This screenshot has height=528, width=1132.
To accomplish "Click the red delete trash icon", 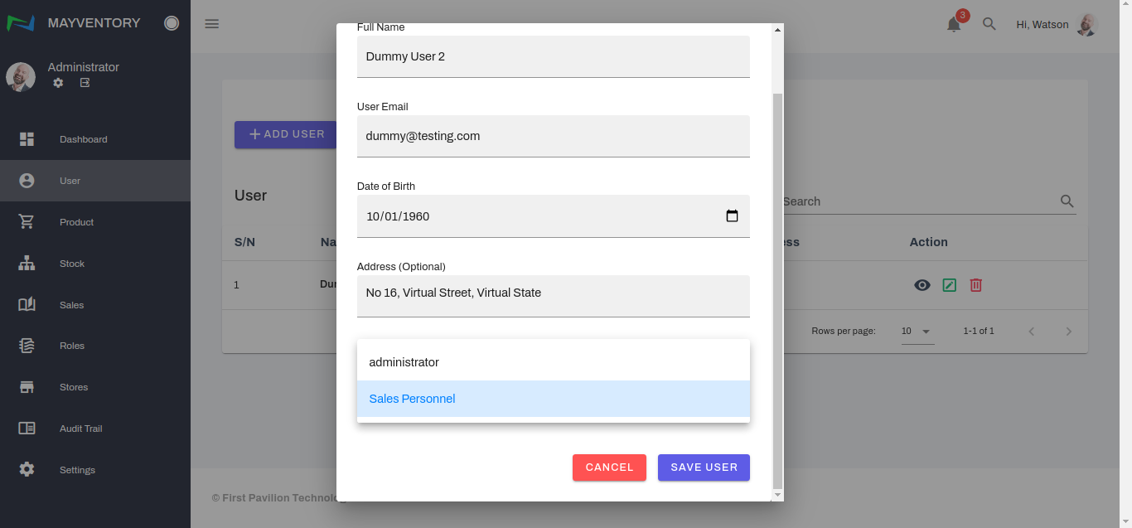I will coord(976,285).
